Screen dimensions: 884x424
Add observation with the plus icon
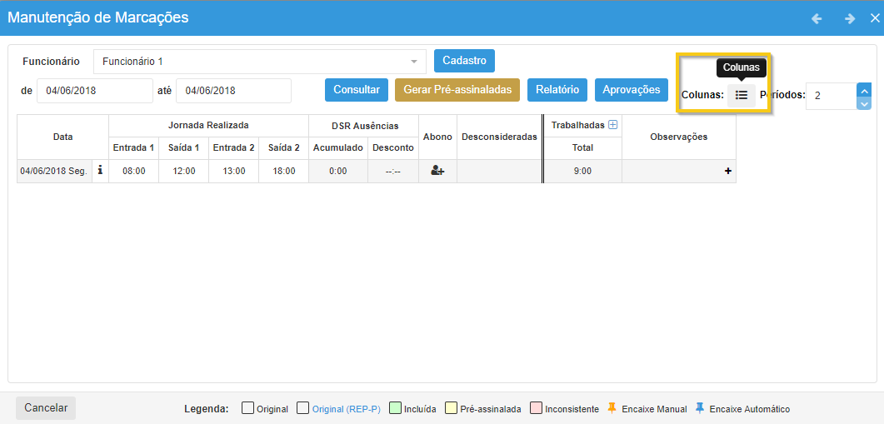tap(728, 171)
